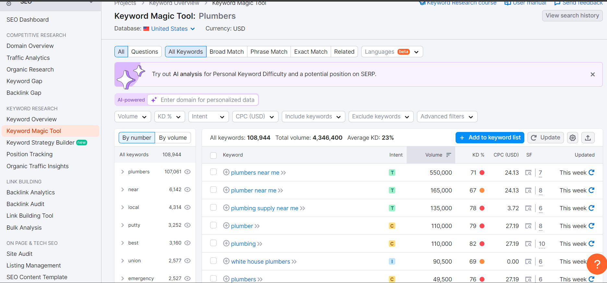Select Phrase Match tab

(269, 52)
